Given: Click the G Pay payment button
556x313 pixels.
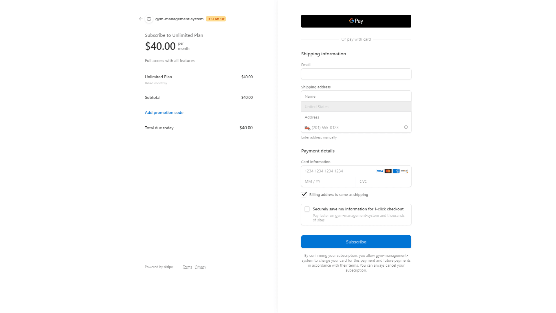Looking at the screenshot, I should (x=356, y=21).
